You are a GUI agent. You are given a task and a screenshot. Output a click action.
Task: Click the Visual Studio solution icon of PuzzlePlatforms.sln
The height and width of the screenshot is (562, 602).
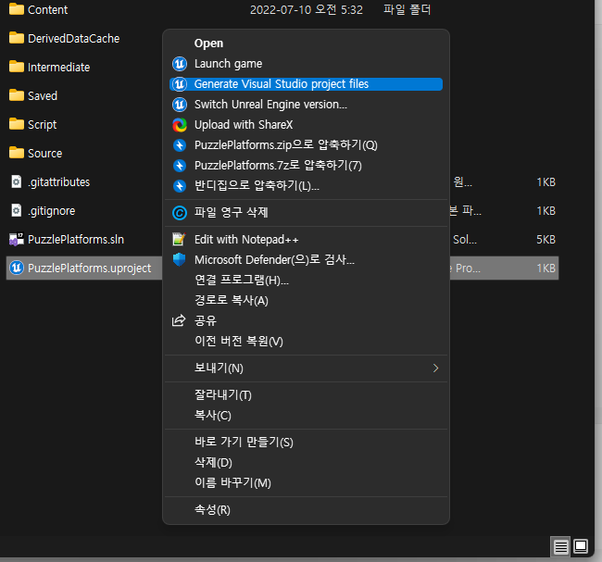click(17, 239)
